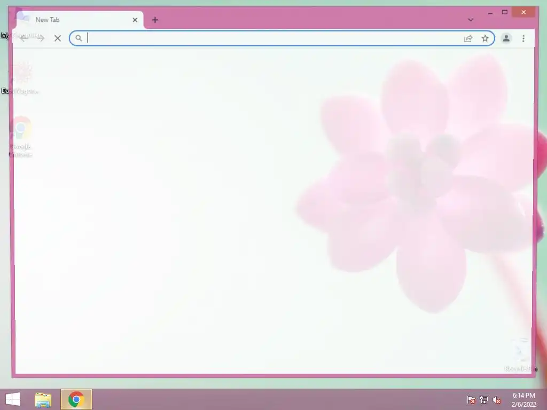547x410 pixels.
Task: Click the Chrome taskbar icon
Action: (76, 399)
